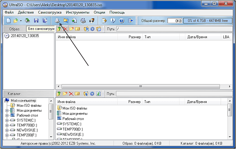
Task: Click Make CD/DVD image drive icon
Action: (57, 21)
